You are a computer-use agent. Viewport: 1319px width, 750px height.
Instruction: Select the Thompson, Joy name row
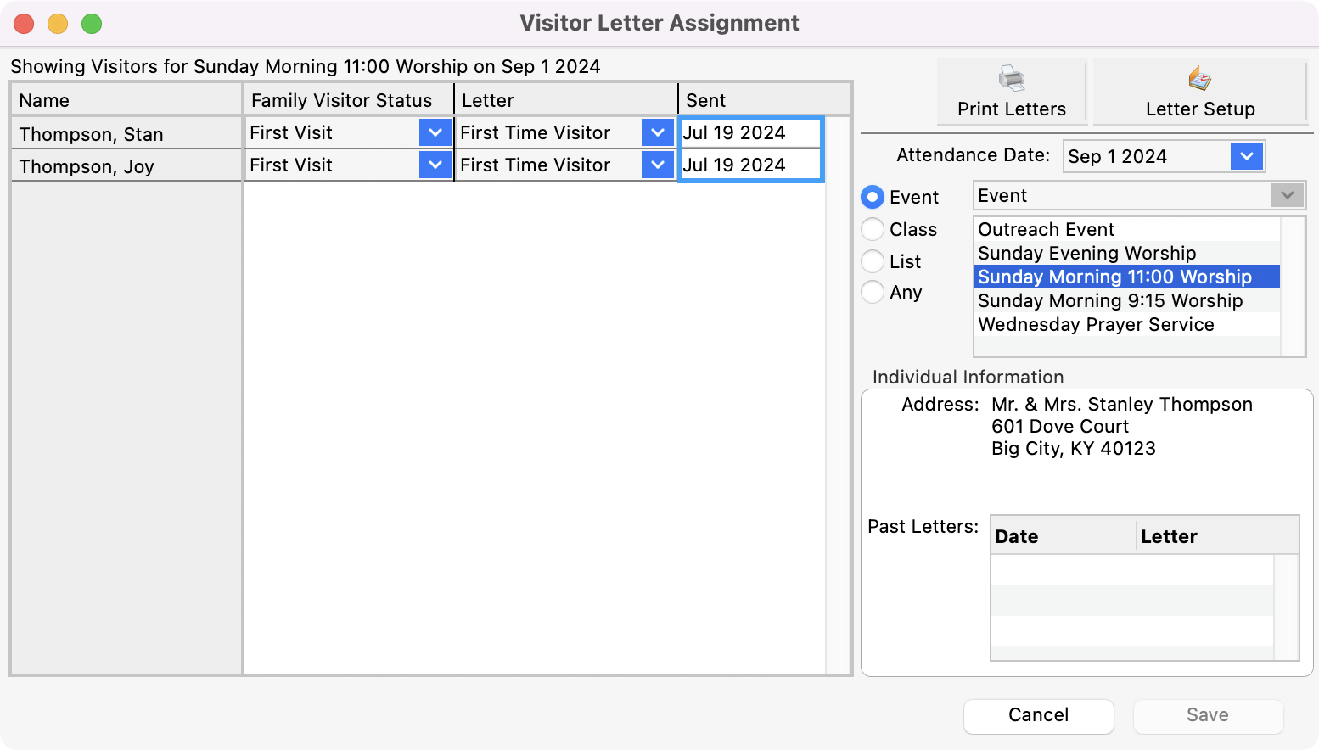(87, 166)
